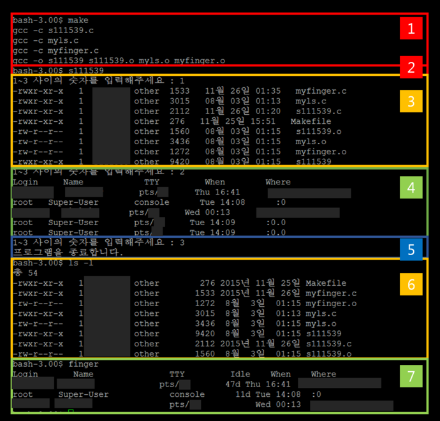Select the blue number 5 badge
This screenshot has width=440, height=421.
(411, 249)
